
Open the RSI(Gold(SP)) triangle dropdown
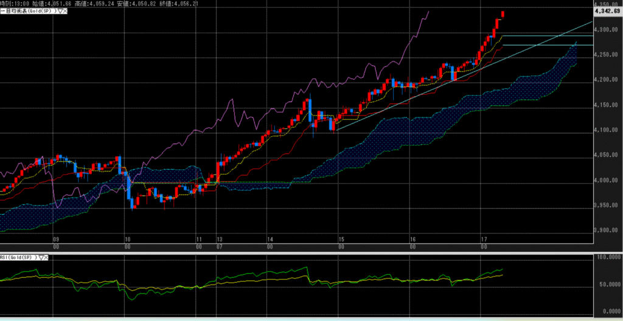(41, 258)
